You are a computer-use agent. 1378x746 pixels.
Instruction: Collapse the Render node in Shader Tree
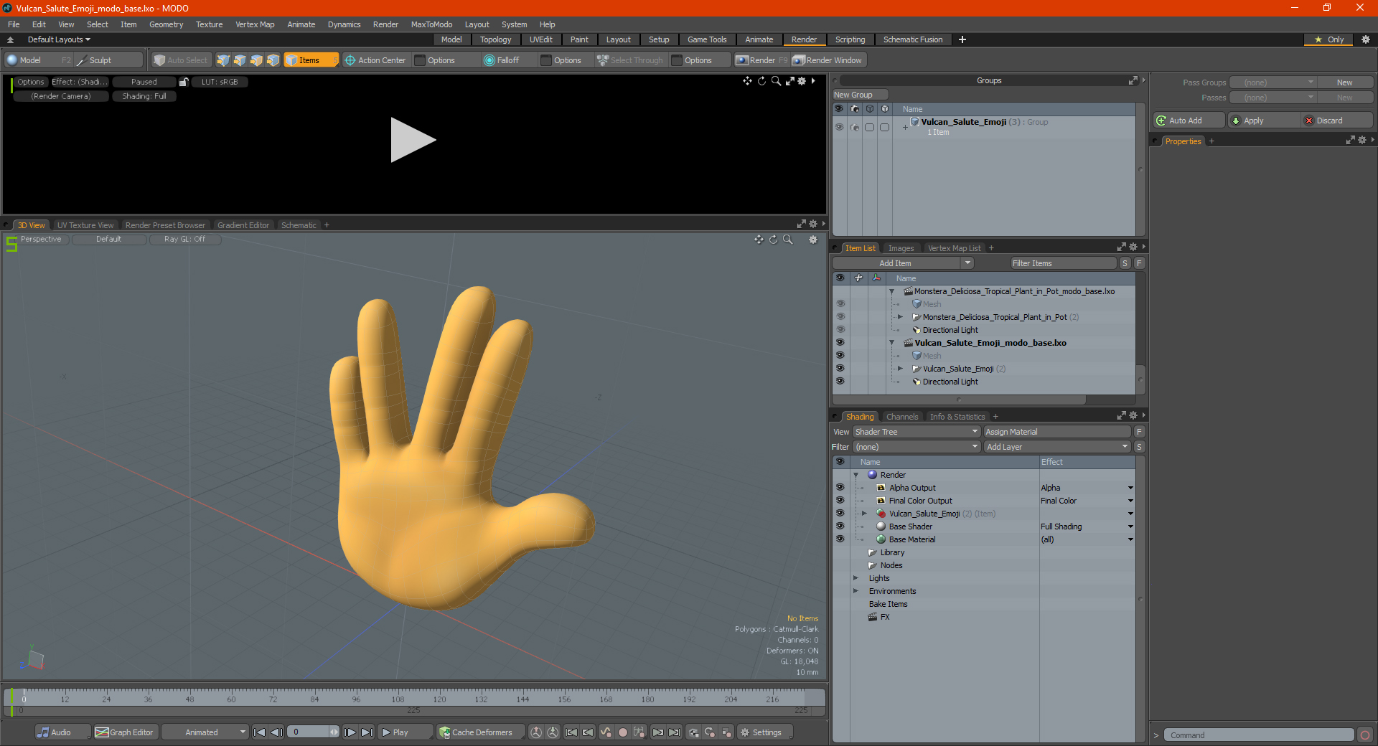click(x=856, y=475)
